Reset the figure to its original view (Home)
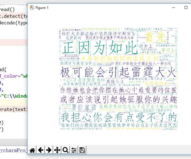 click(x=32, y=150)
